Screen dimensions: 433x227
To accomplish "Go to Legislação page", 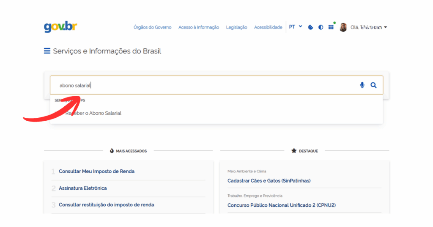I will coord(236,27).
